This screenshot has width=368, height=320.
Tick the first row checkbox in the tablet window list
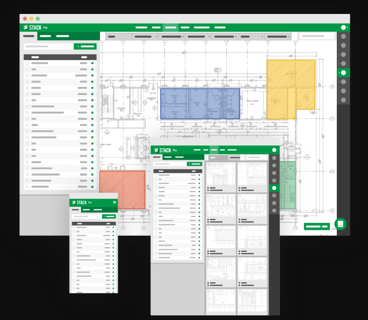pyautogui.click(x=156, y=176)
